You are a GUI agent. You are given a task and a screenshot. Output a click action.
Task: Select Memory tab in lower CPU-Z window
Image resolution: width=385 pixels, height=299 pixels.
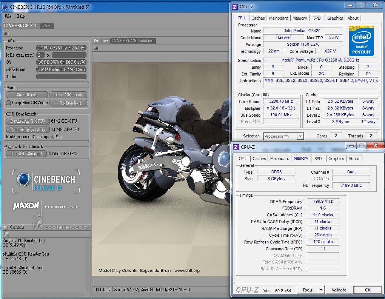(301, 158)
